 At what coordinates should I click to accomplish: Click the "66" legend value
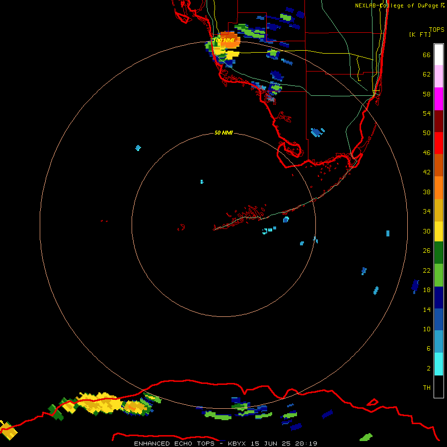pos(427,55)
